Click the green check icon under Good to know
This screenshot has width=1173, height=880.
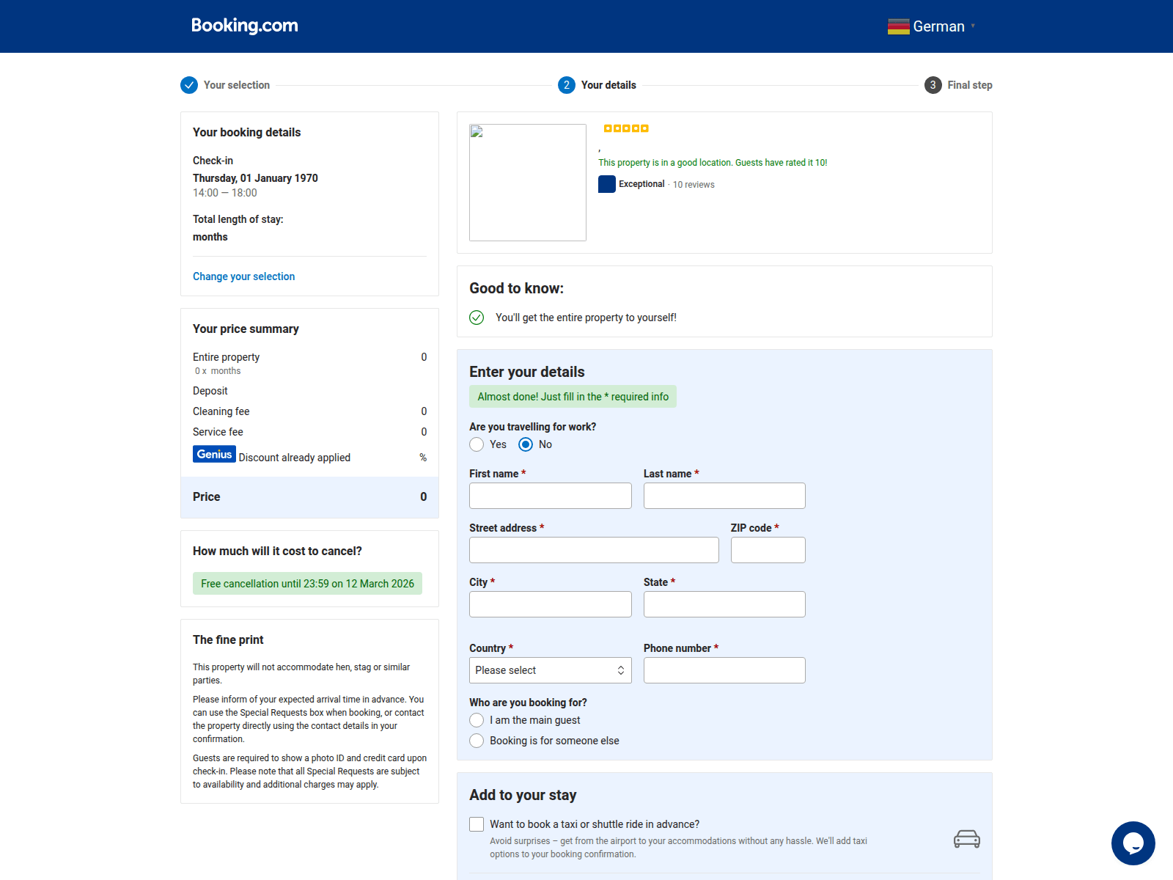pos(477,318)
